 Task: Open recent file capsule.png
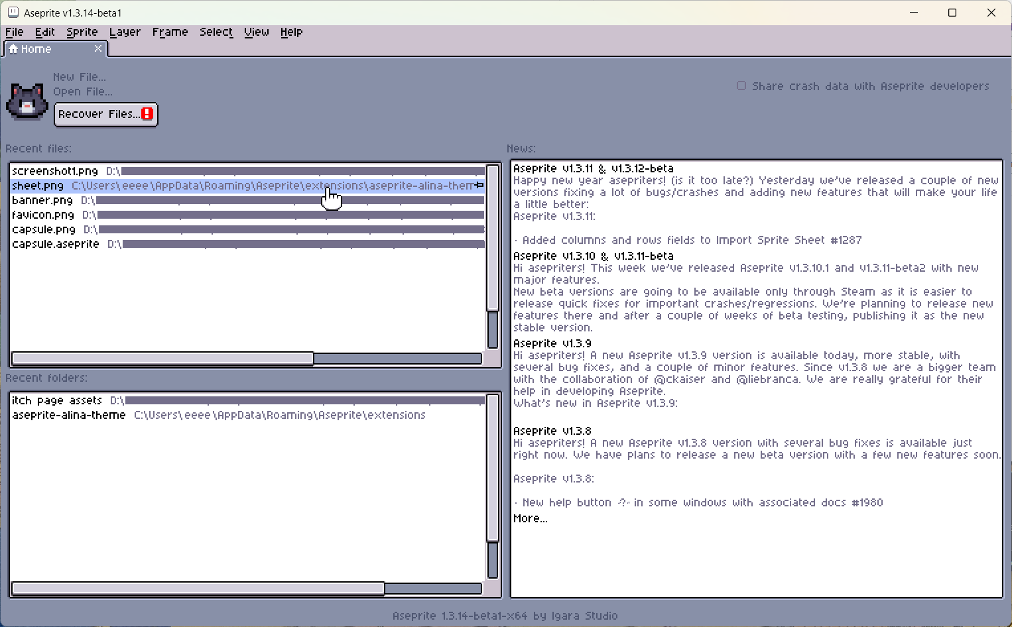[x=248, y=229]
